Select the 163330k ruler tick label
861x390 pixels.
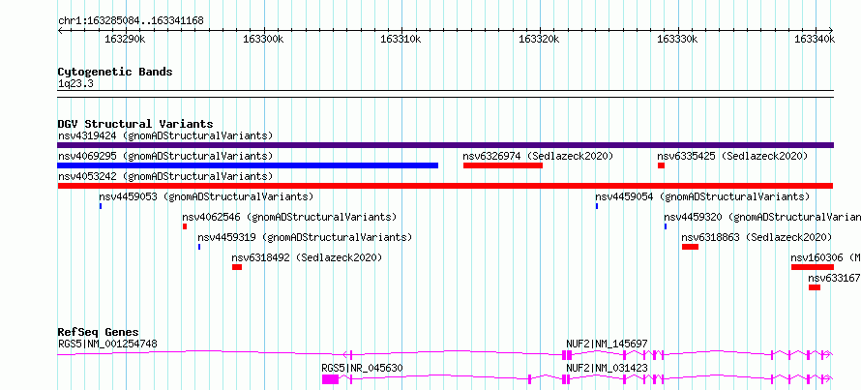(x=677, y=40)
